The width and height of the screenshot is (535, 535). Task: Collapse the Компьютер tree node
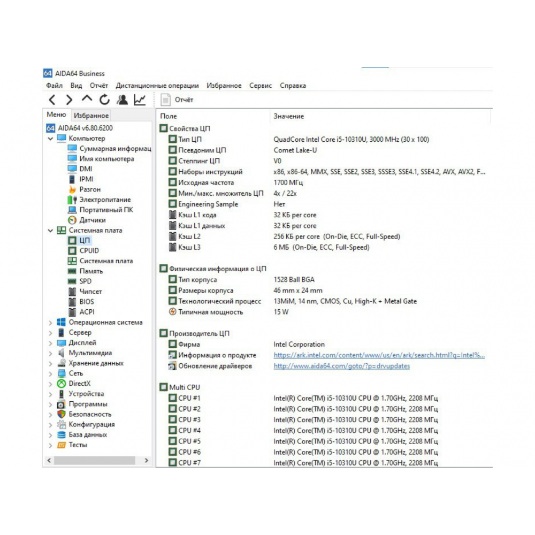(50, 139)
